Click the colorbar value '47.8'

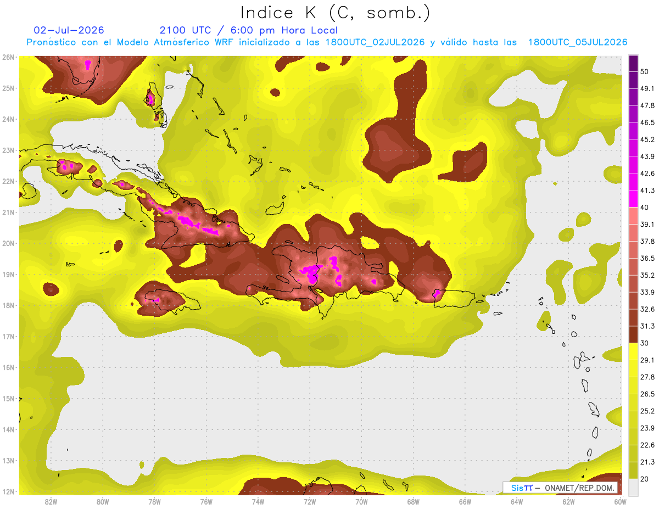[x=647, y=105]
